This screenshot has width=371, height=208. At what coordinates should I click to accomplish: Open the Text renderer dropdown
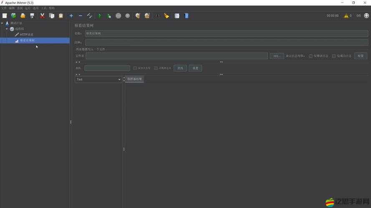(98, 79)
